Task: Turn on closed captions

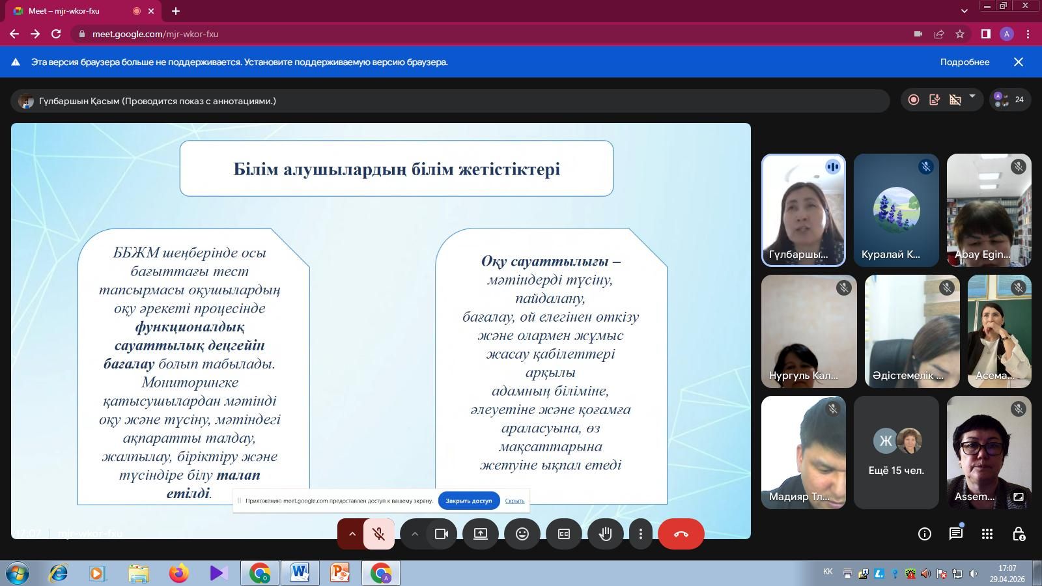Action: [x=563, y=534]
